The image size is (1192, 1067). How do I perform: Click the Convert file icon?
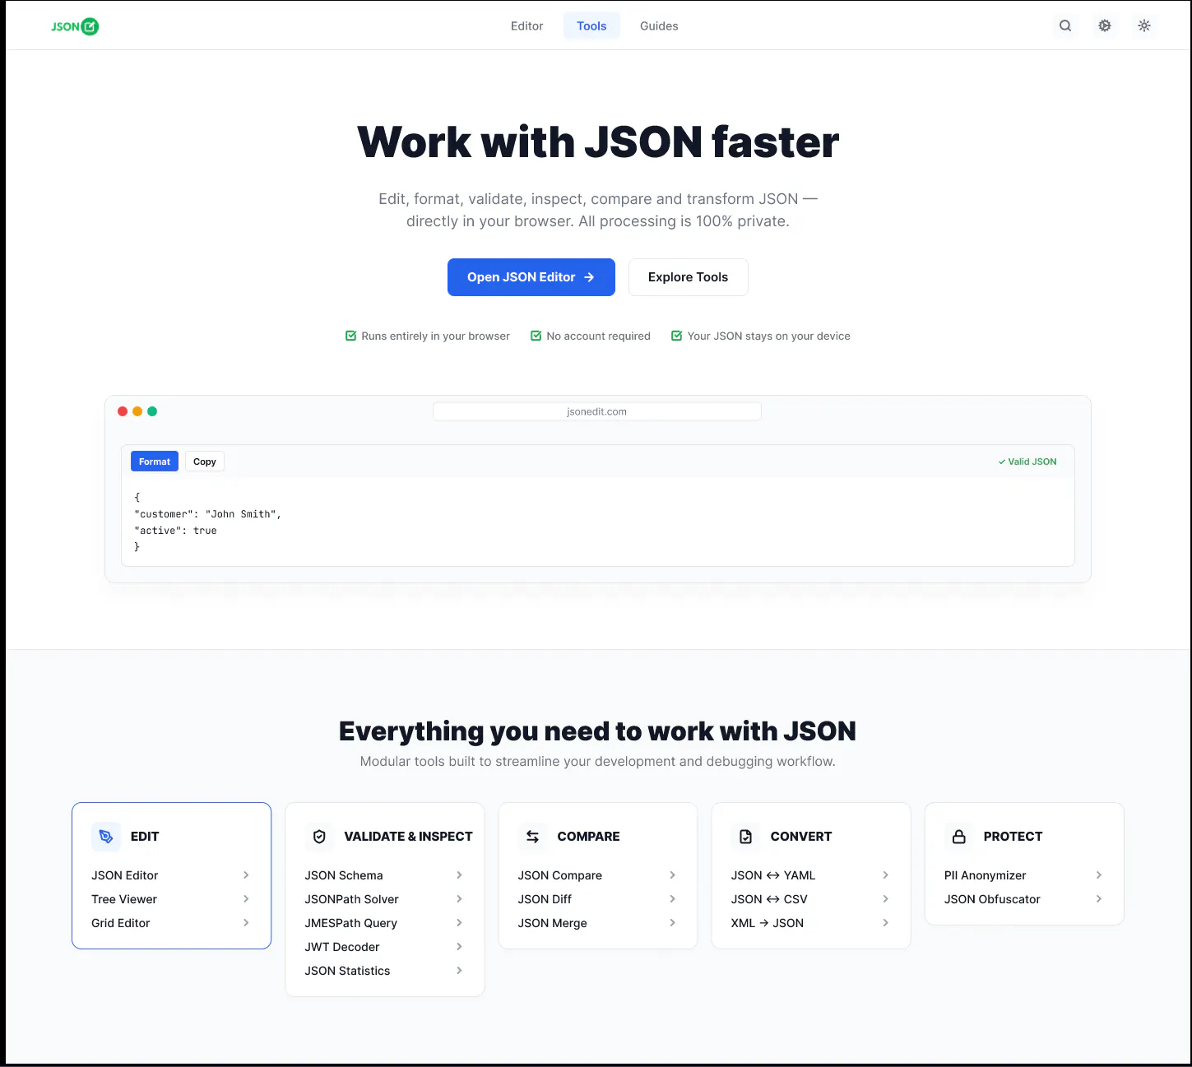click(745, 837)
